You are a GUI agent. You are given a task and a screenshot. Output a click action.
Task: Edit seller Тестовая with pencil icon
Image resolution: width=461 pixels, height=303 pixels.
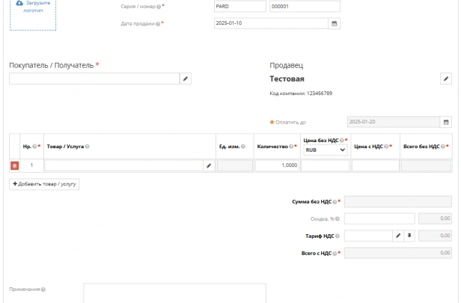point(446,79)
